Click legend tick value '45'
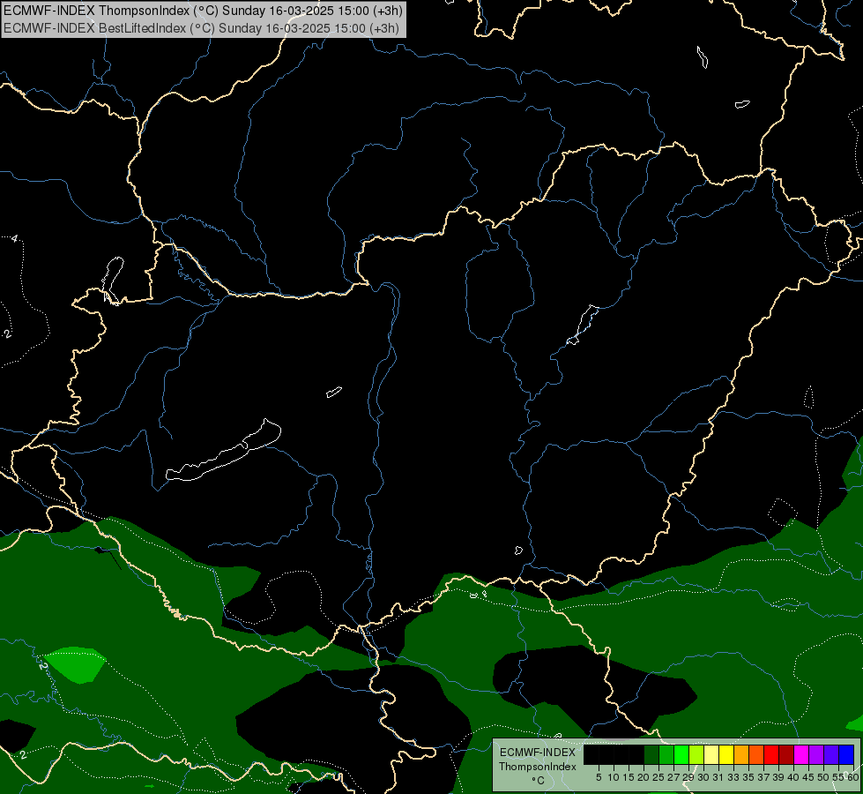Image resolution: width=863 pixels, height=794 pixels. pos(809,777)
